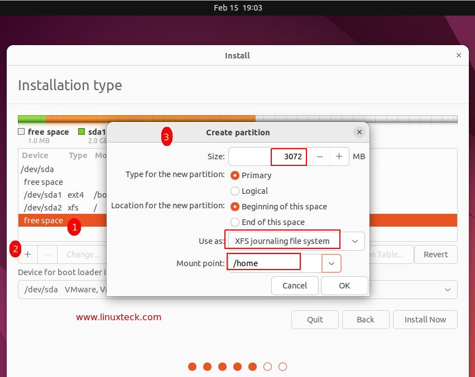
Task: Open the Use as filesystem dropdown
Action: (354, 241)
